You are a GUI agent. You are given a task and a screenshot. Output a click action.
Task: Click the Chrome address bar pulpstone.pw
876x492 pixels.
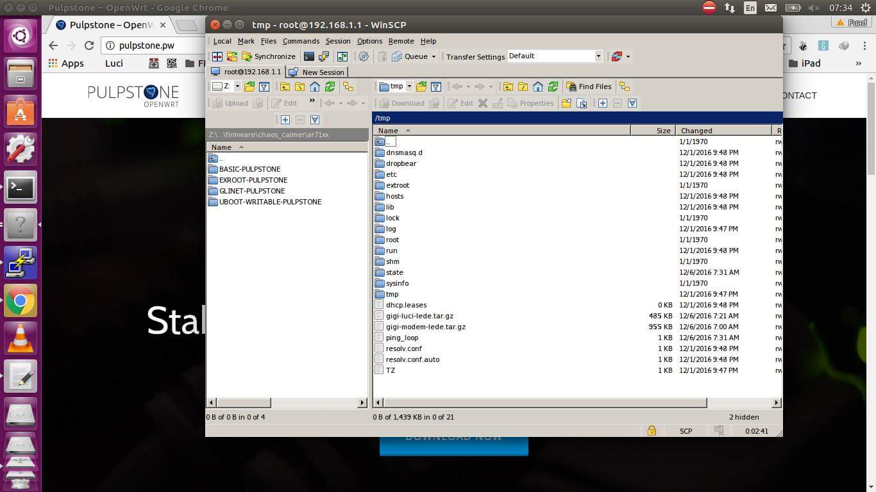[146, 45]
